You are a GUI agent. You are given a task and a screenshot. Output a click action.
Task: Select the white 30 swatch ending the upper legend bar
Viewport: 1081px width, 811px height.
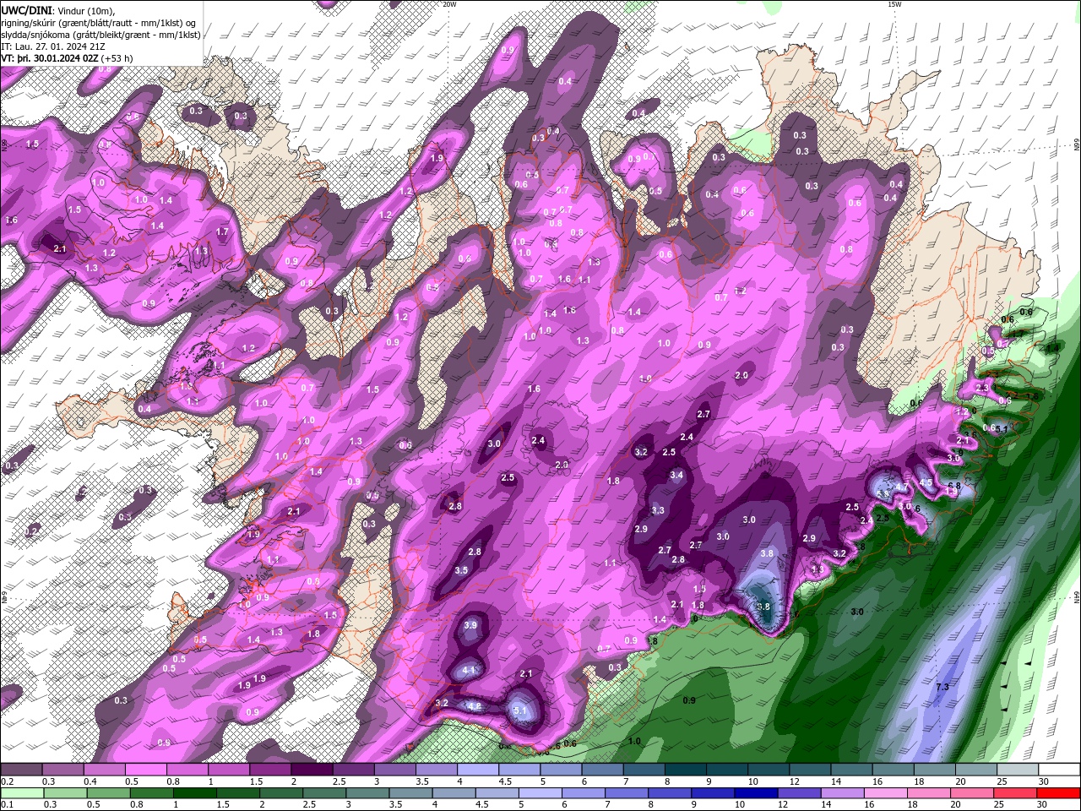click(1059, 770)
